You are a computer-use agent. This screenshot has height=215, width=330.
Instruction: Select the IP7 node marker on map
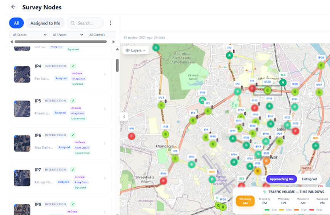click(x=229, y=55)
